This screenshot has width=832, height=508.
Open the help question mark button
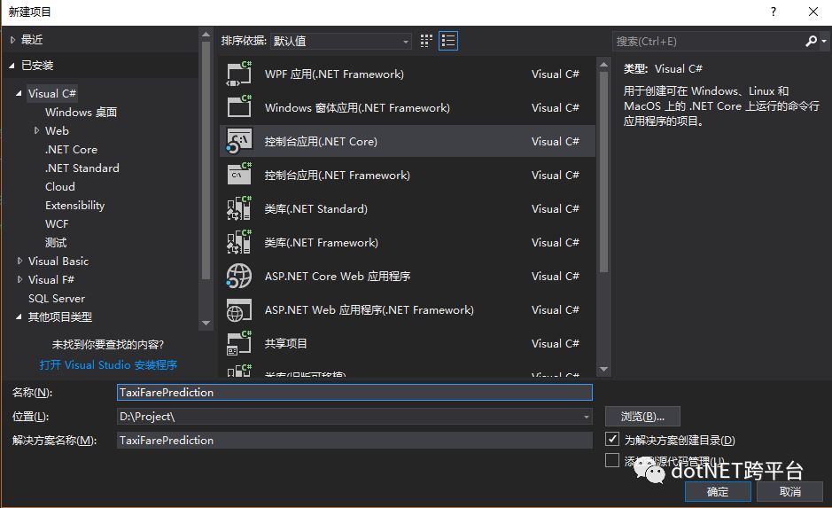coord(774,12)
